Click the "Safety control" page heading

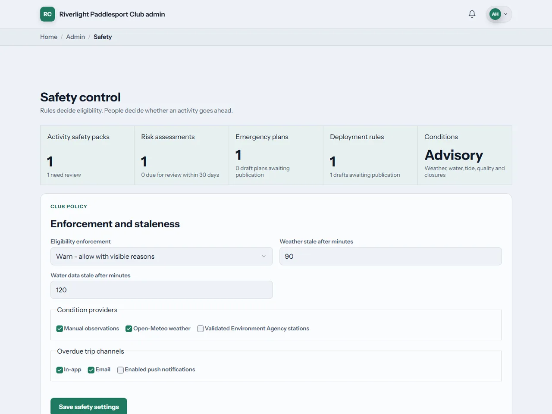coord(80,97)
